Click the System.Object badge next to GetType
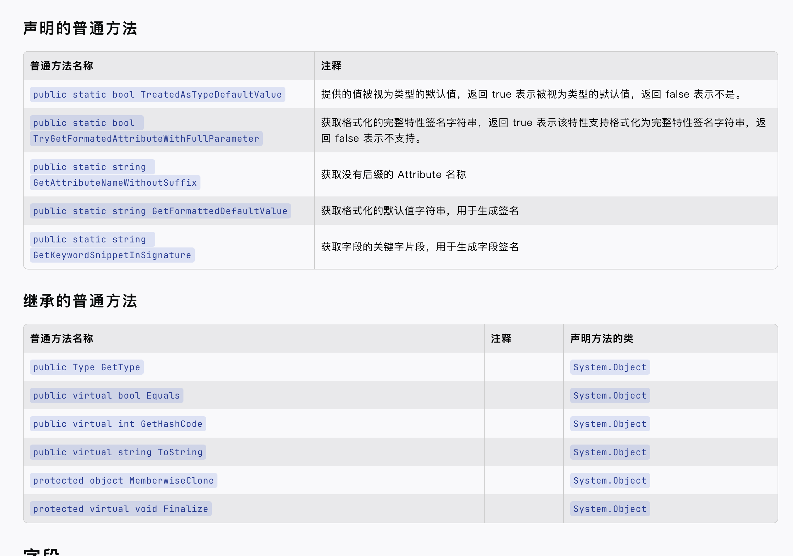Screen dimensions: 793x556 pos(610,367)
